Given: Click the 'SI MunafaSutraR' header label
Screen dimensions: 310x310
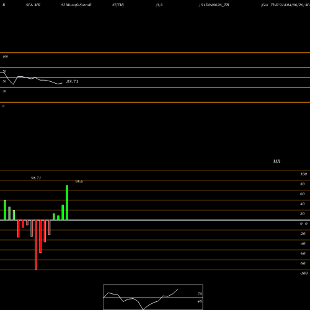Looking at the screenshot, I should click(x=76, y=5).
